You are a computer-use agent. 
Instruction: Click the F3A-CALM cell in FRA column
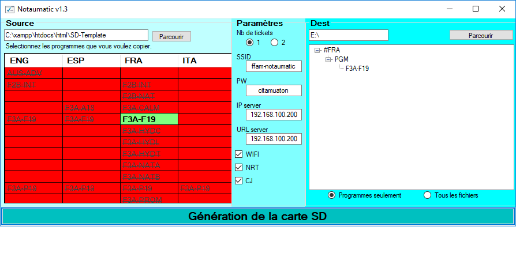(x=149, y=107)
